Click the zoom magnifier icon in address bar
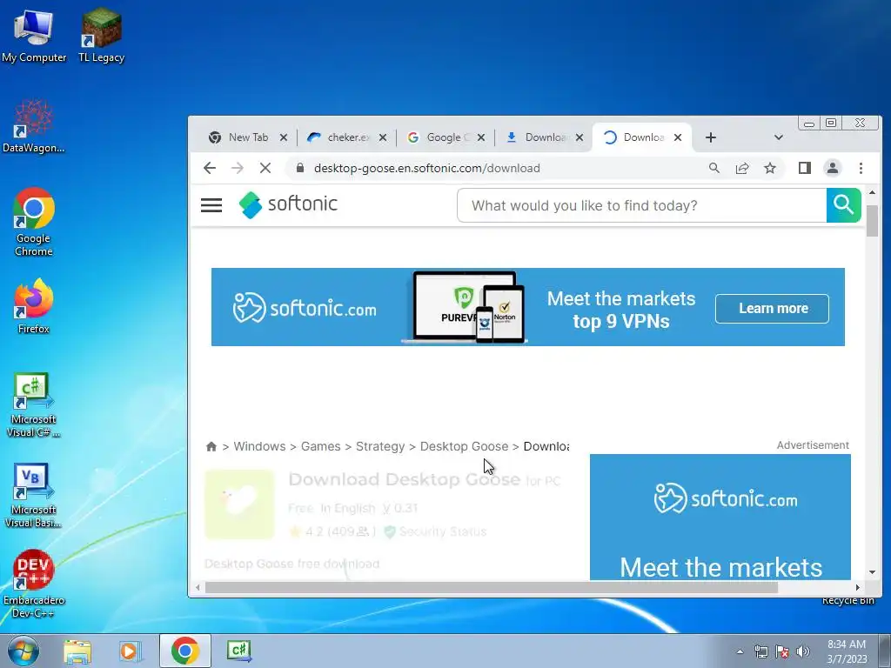The image size is (891, 668). tap(714, 168)
